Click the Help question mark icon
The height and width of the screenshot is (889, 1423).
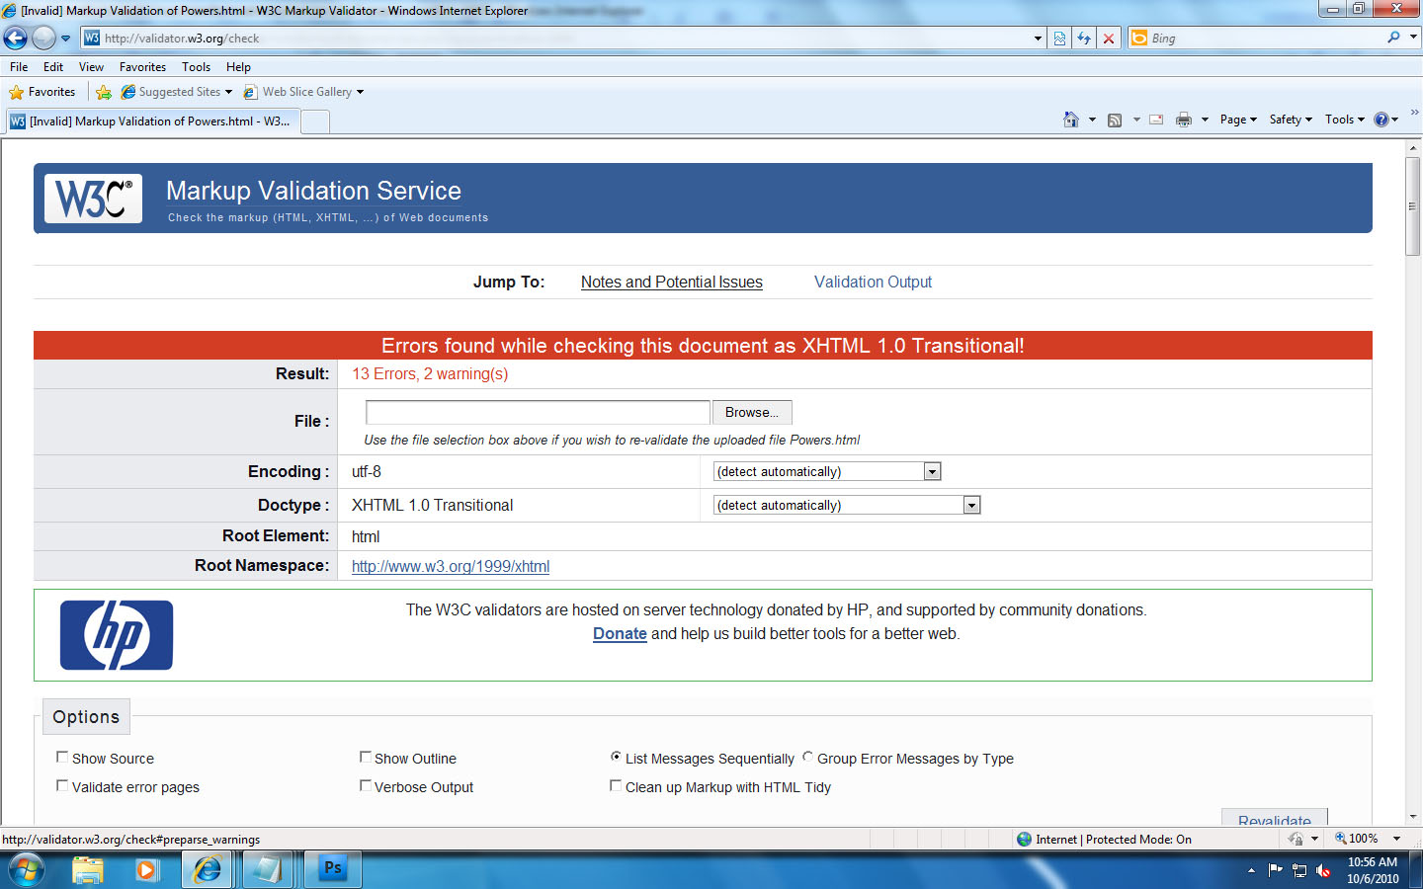pos(1381,120)
